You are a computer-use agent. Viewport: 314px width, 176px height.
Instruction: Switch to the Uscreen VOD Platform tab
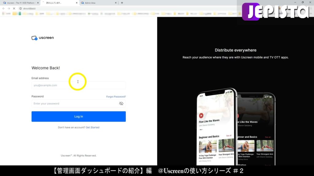(x=20, y=3)
